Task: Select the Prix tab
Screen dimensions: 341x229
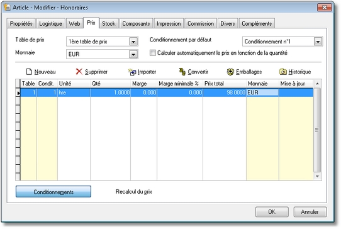Action: [x=91, y=23]
